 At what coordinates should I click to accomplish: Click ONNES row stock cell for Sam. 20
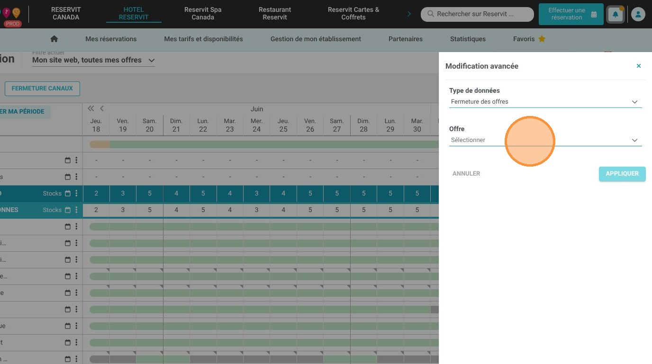[150, 210]
